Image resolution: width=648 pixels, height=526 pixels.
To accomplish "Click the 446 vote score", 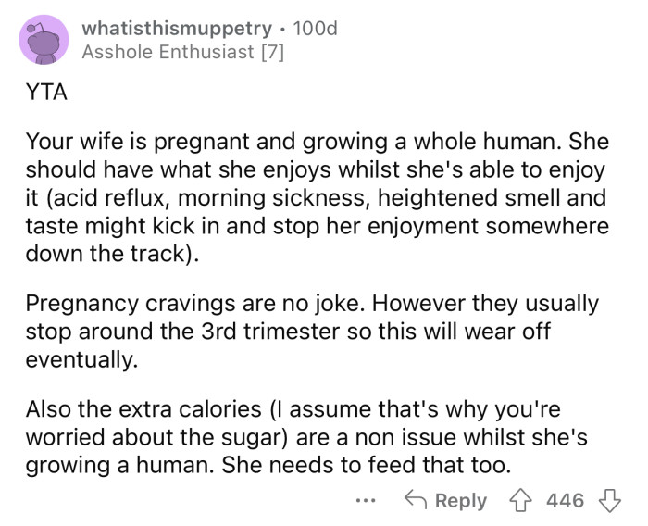I will [x=564, y=500].
